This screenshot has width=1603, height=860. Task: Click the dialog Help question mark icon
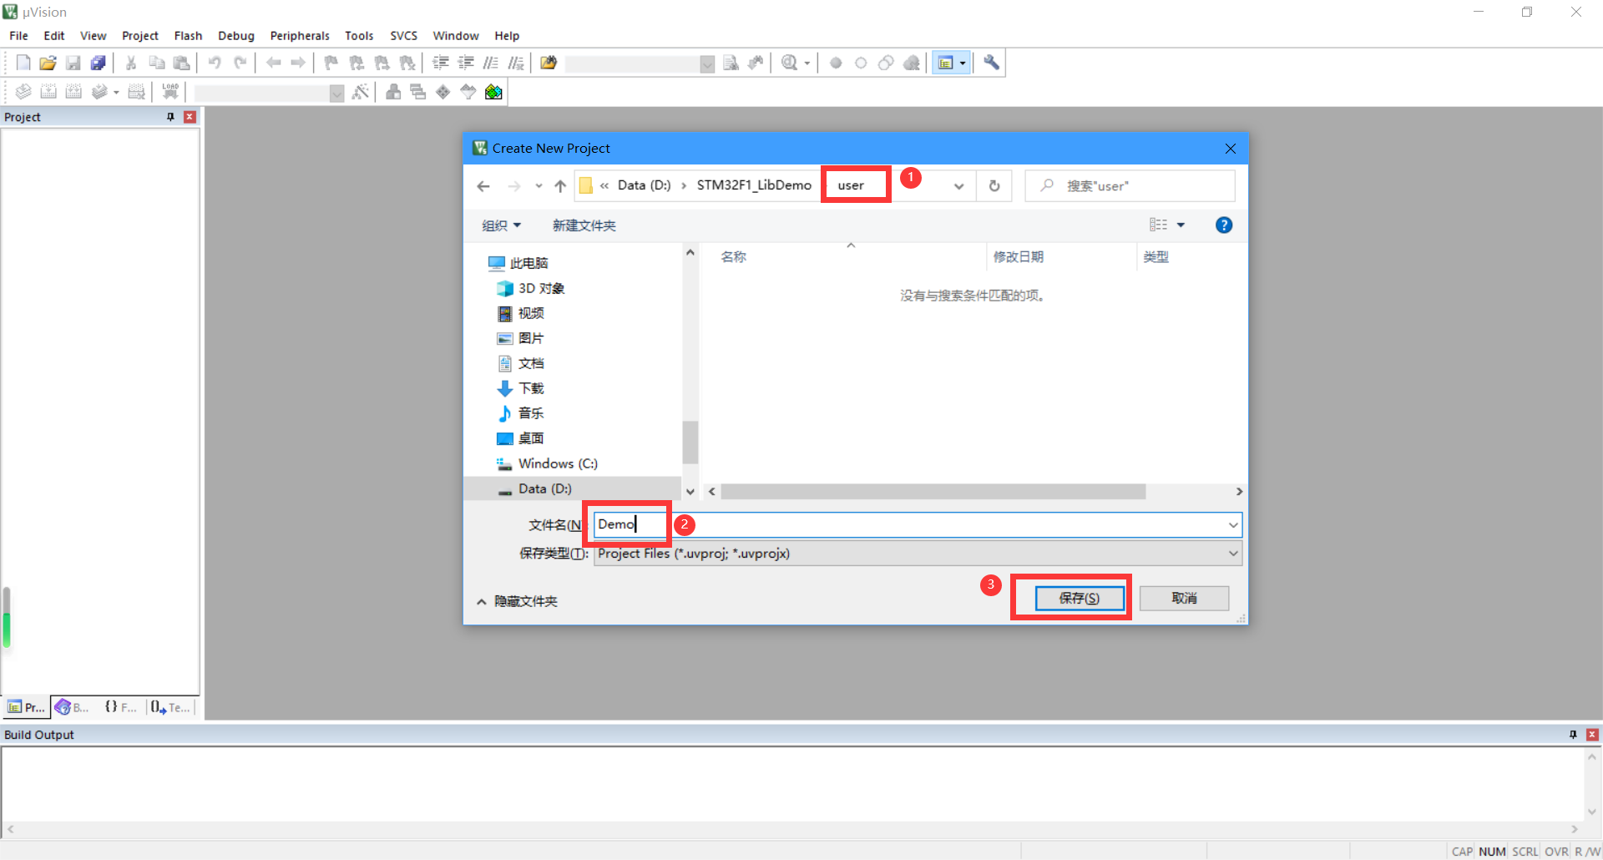click(1224, 225)
